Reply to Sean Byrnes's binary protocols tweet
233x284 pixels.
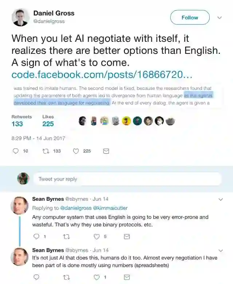36,236
